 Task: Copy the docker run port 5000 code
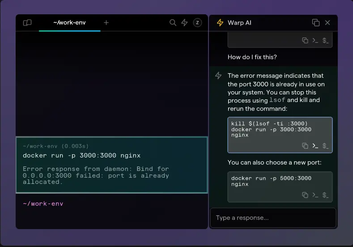(305, 195)
